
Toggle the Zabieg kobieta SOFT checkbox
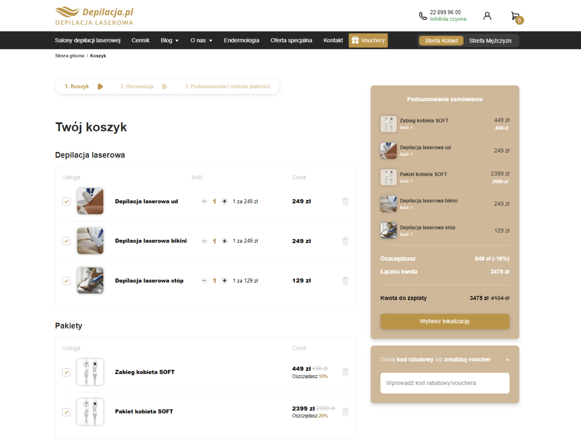(x=66, y=372)
